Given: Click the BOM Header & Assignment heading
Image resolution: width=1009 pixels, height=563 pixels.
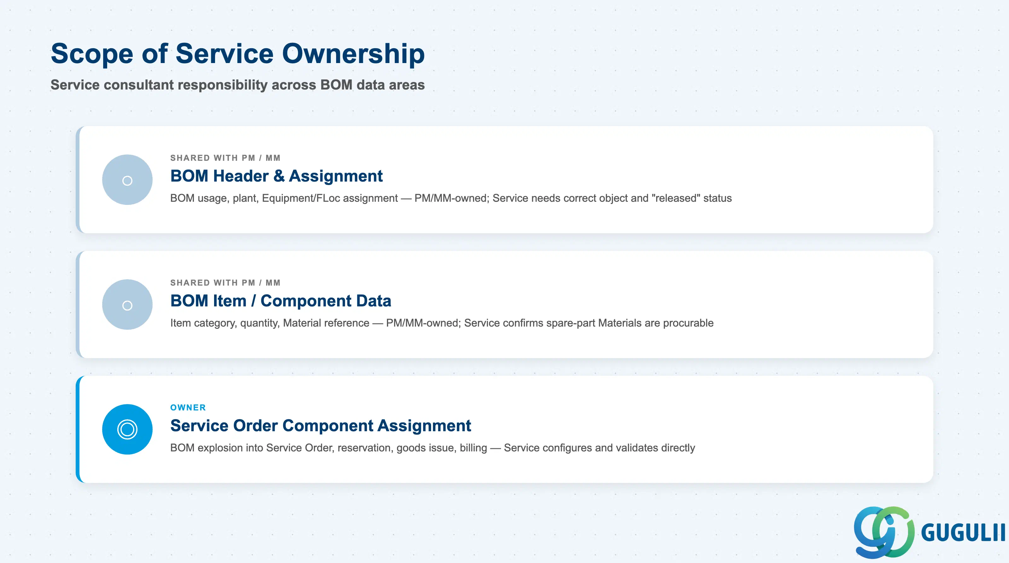Looking at the screenshot, I should click(x=277, y=176).
